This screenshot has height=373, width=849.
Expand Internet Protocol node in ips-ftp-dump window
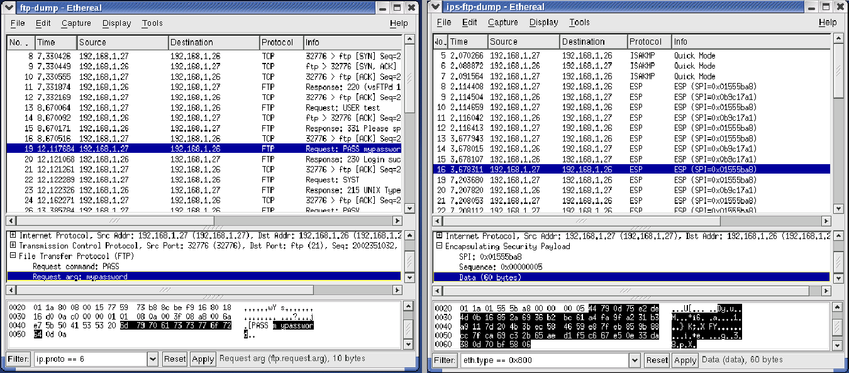[x=438, y=237]
